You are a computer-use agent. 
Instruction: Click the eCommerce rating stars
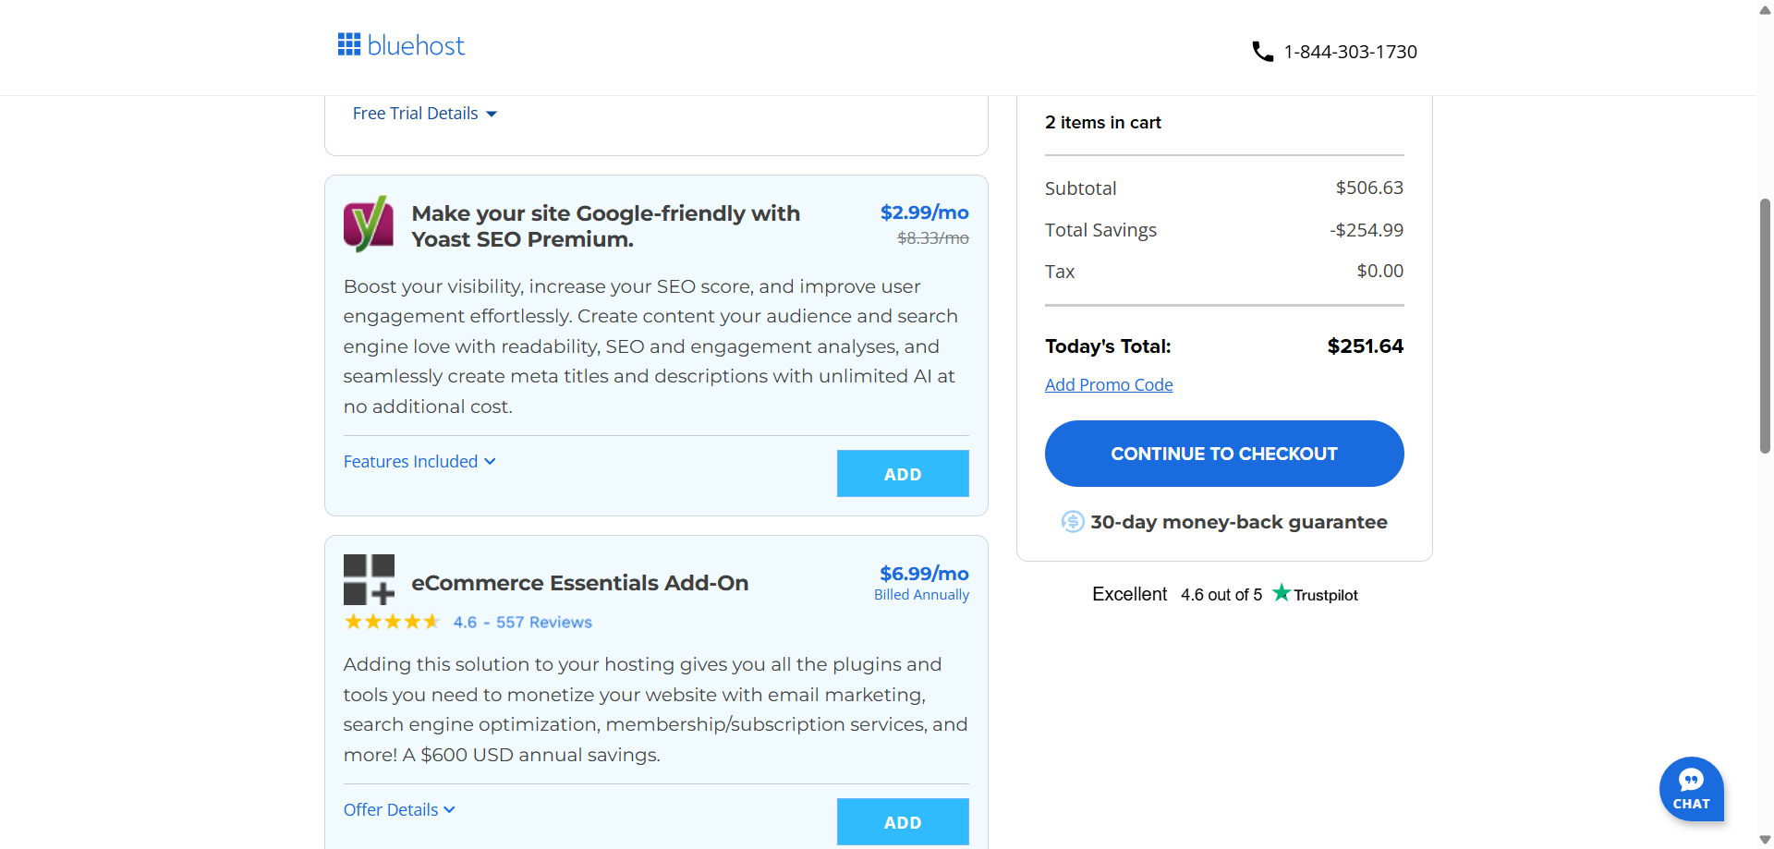[x=392, y=622]
